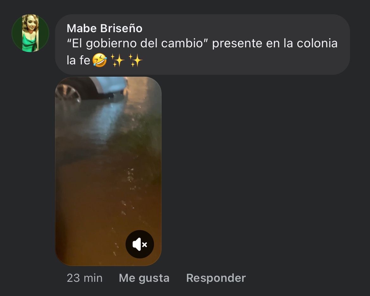Open Mabe Briseño's profile picture
The height and width of the screenshot is (296, 370).
30,33
